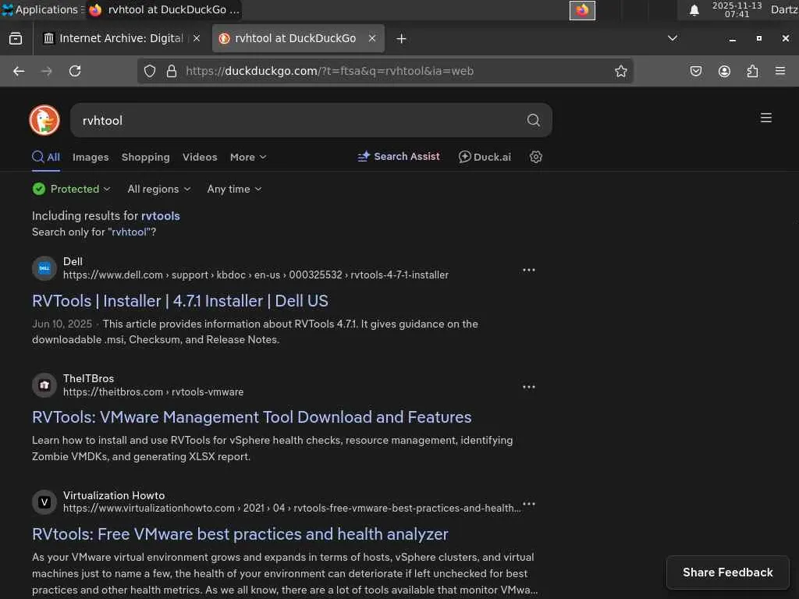Open the Firefox View tab overview icon
The width and height of the screenshot is (799, 599).
pyautogui.click(x=16, y=39)
